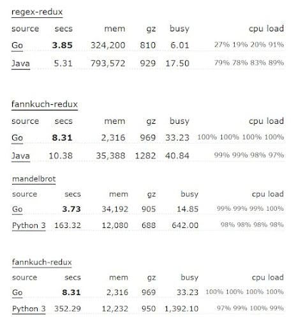Open the Go source link under mandelbrot
This screenshot has height=327, width=296.
coord(17,209)
